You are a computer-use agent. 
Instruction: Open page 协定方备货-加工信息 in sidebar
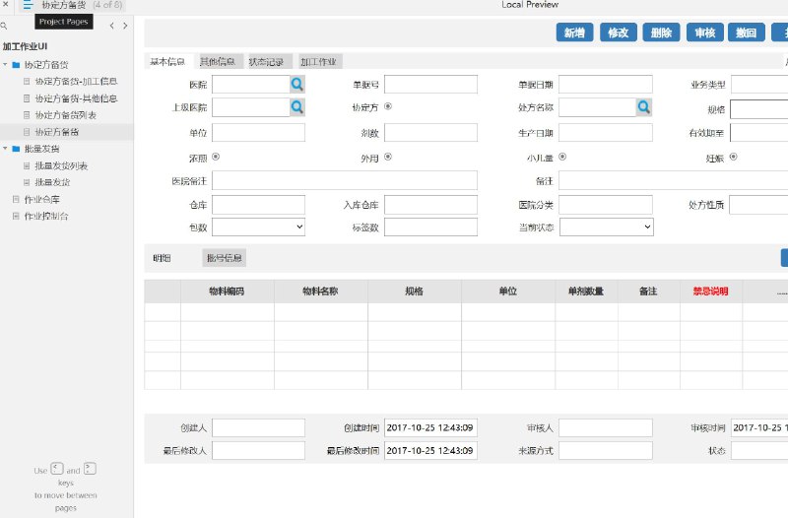coord(77,81)
